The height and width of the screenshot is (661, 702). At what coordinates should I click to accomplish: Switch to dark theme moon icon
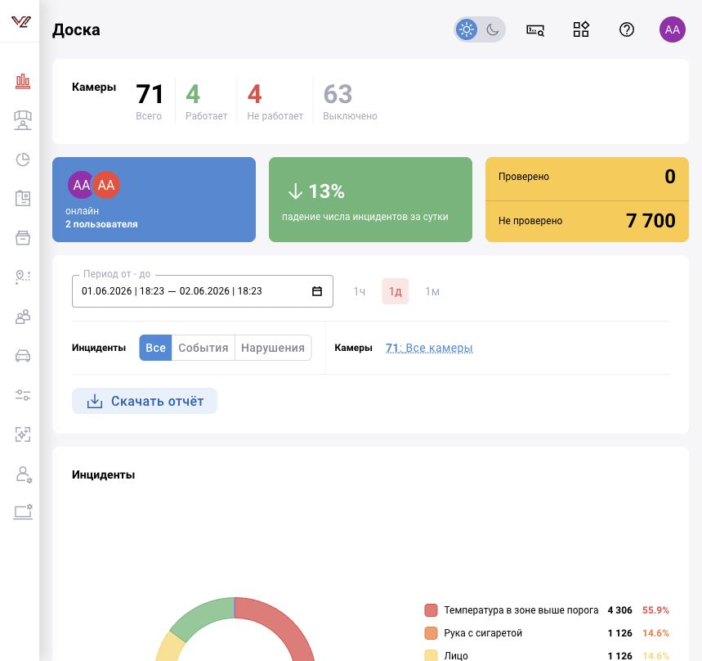[493, 29]
